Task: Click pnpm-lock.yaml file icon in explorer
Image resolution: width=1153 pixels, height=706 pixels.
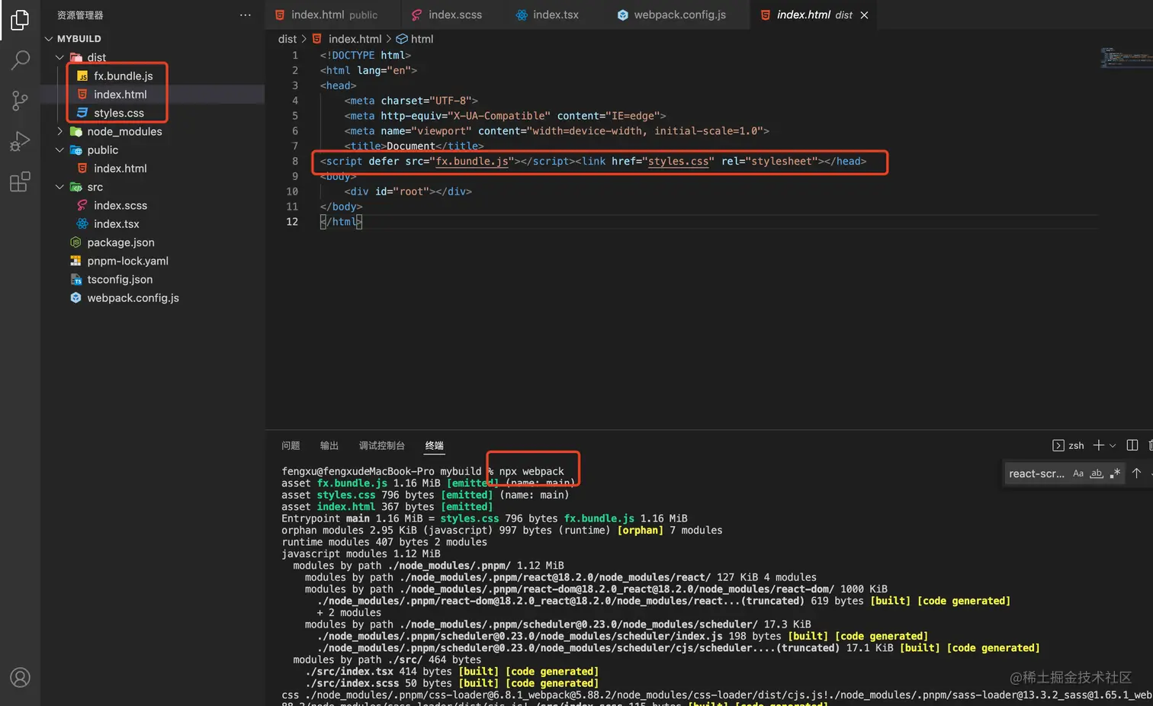Action: tap(75, 261)
